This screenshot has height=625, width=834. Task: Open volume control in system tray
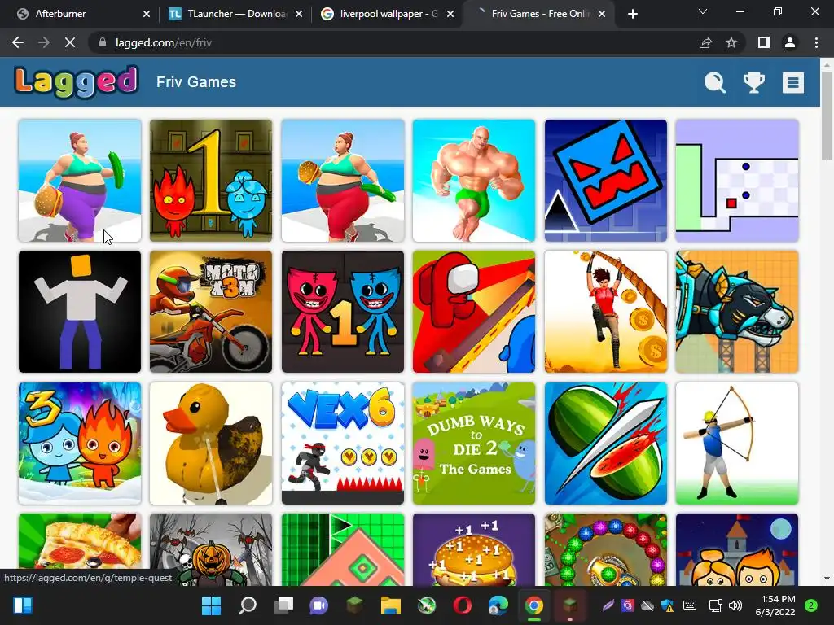[x=735, y=605]
